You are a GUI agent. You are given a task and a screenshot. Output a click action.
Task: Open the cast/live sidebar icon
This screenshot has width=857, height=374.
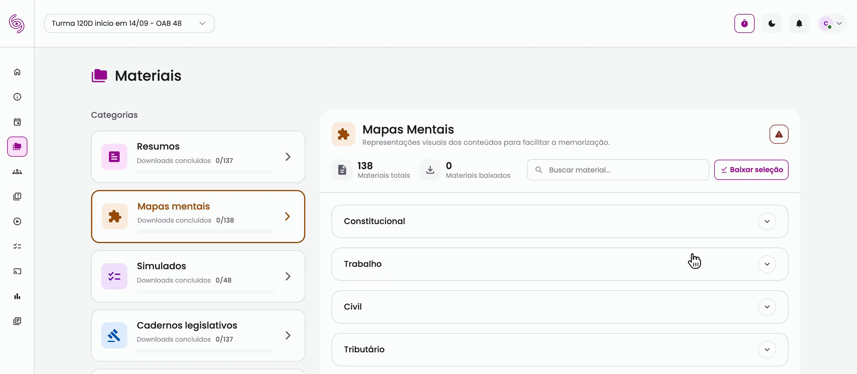tap(17, 272)
